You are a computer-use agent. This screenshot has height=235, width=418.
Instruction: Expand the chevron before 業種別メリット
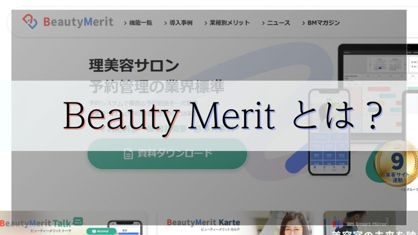(206, 23)
